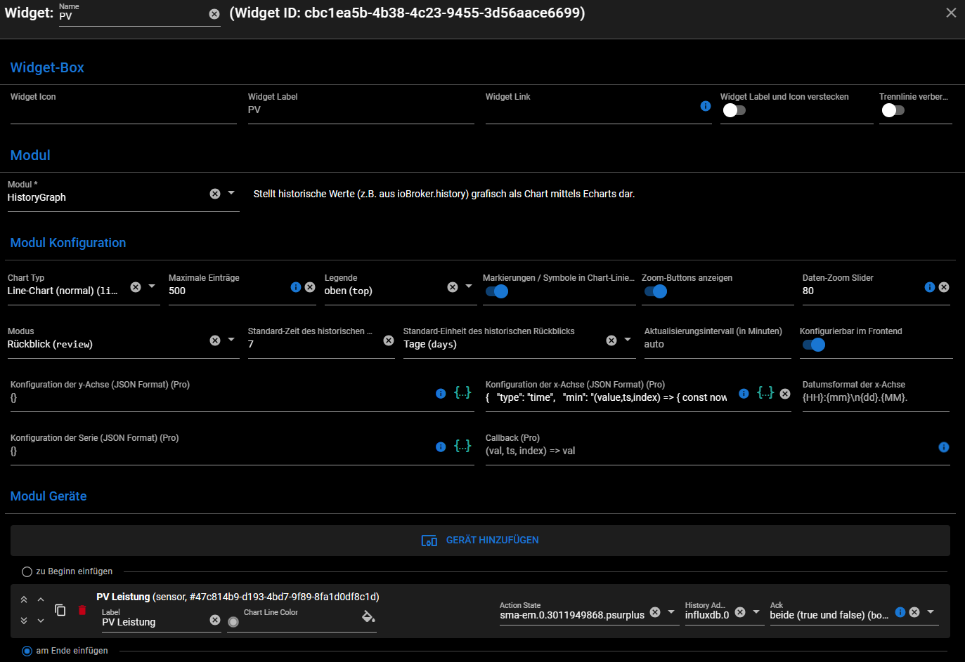
Task: Clear the Maximale Einträge value
Action: coord(310,287)
